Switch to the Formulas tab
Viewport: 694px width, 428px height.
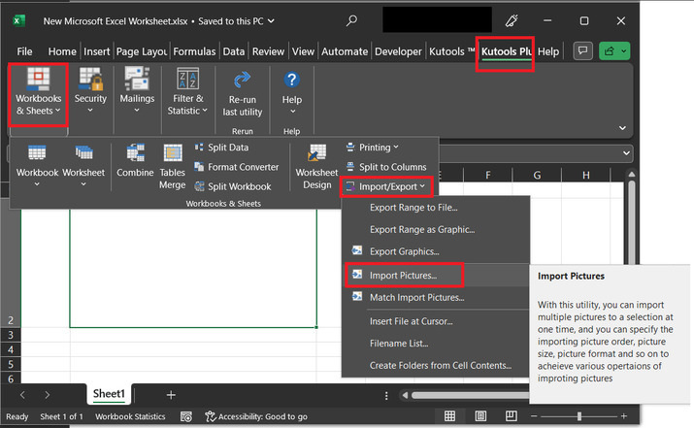pyautogui.click(x=194, y=51)
